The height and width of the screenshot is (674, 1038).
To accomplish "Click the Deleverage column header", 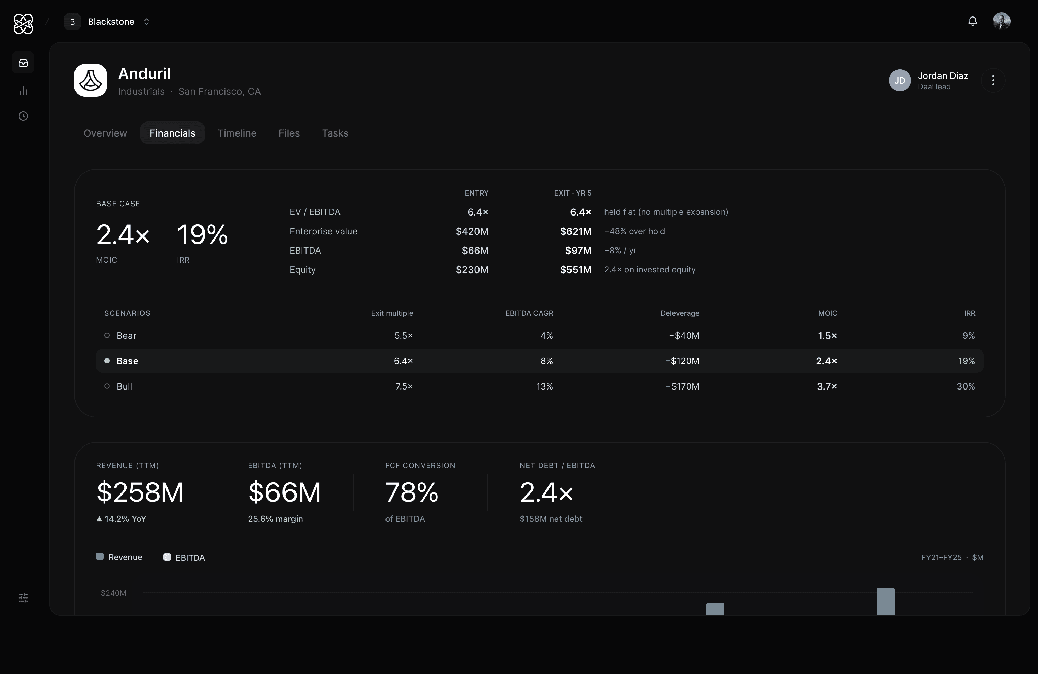I will coord(680,313).
